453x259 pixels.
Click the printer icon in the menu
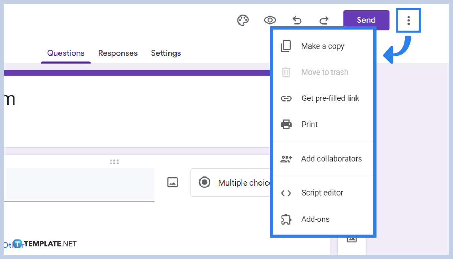[286, 124]
